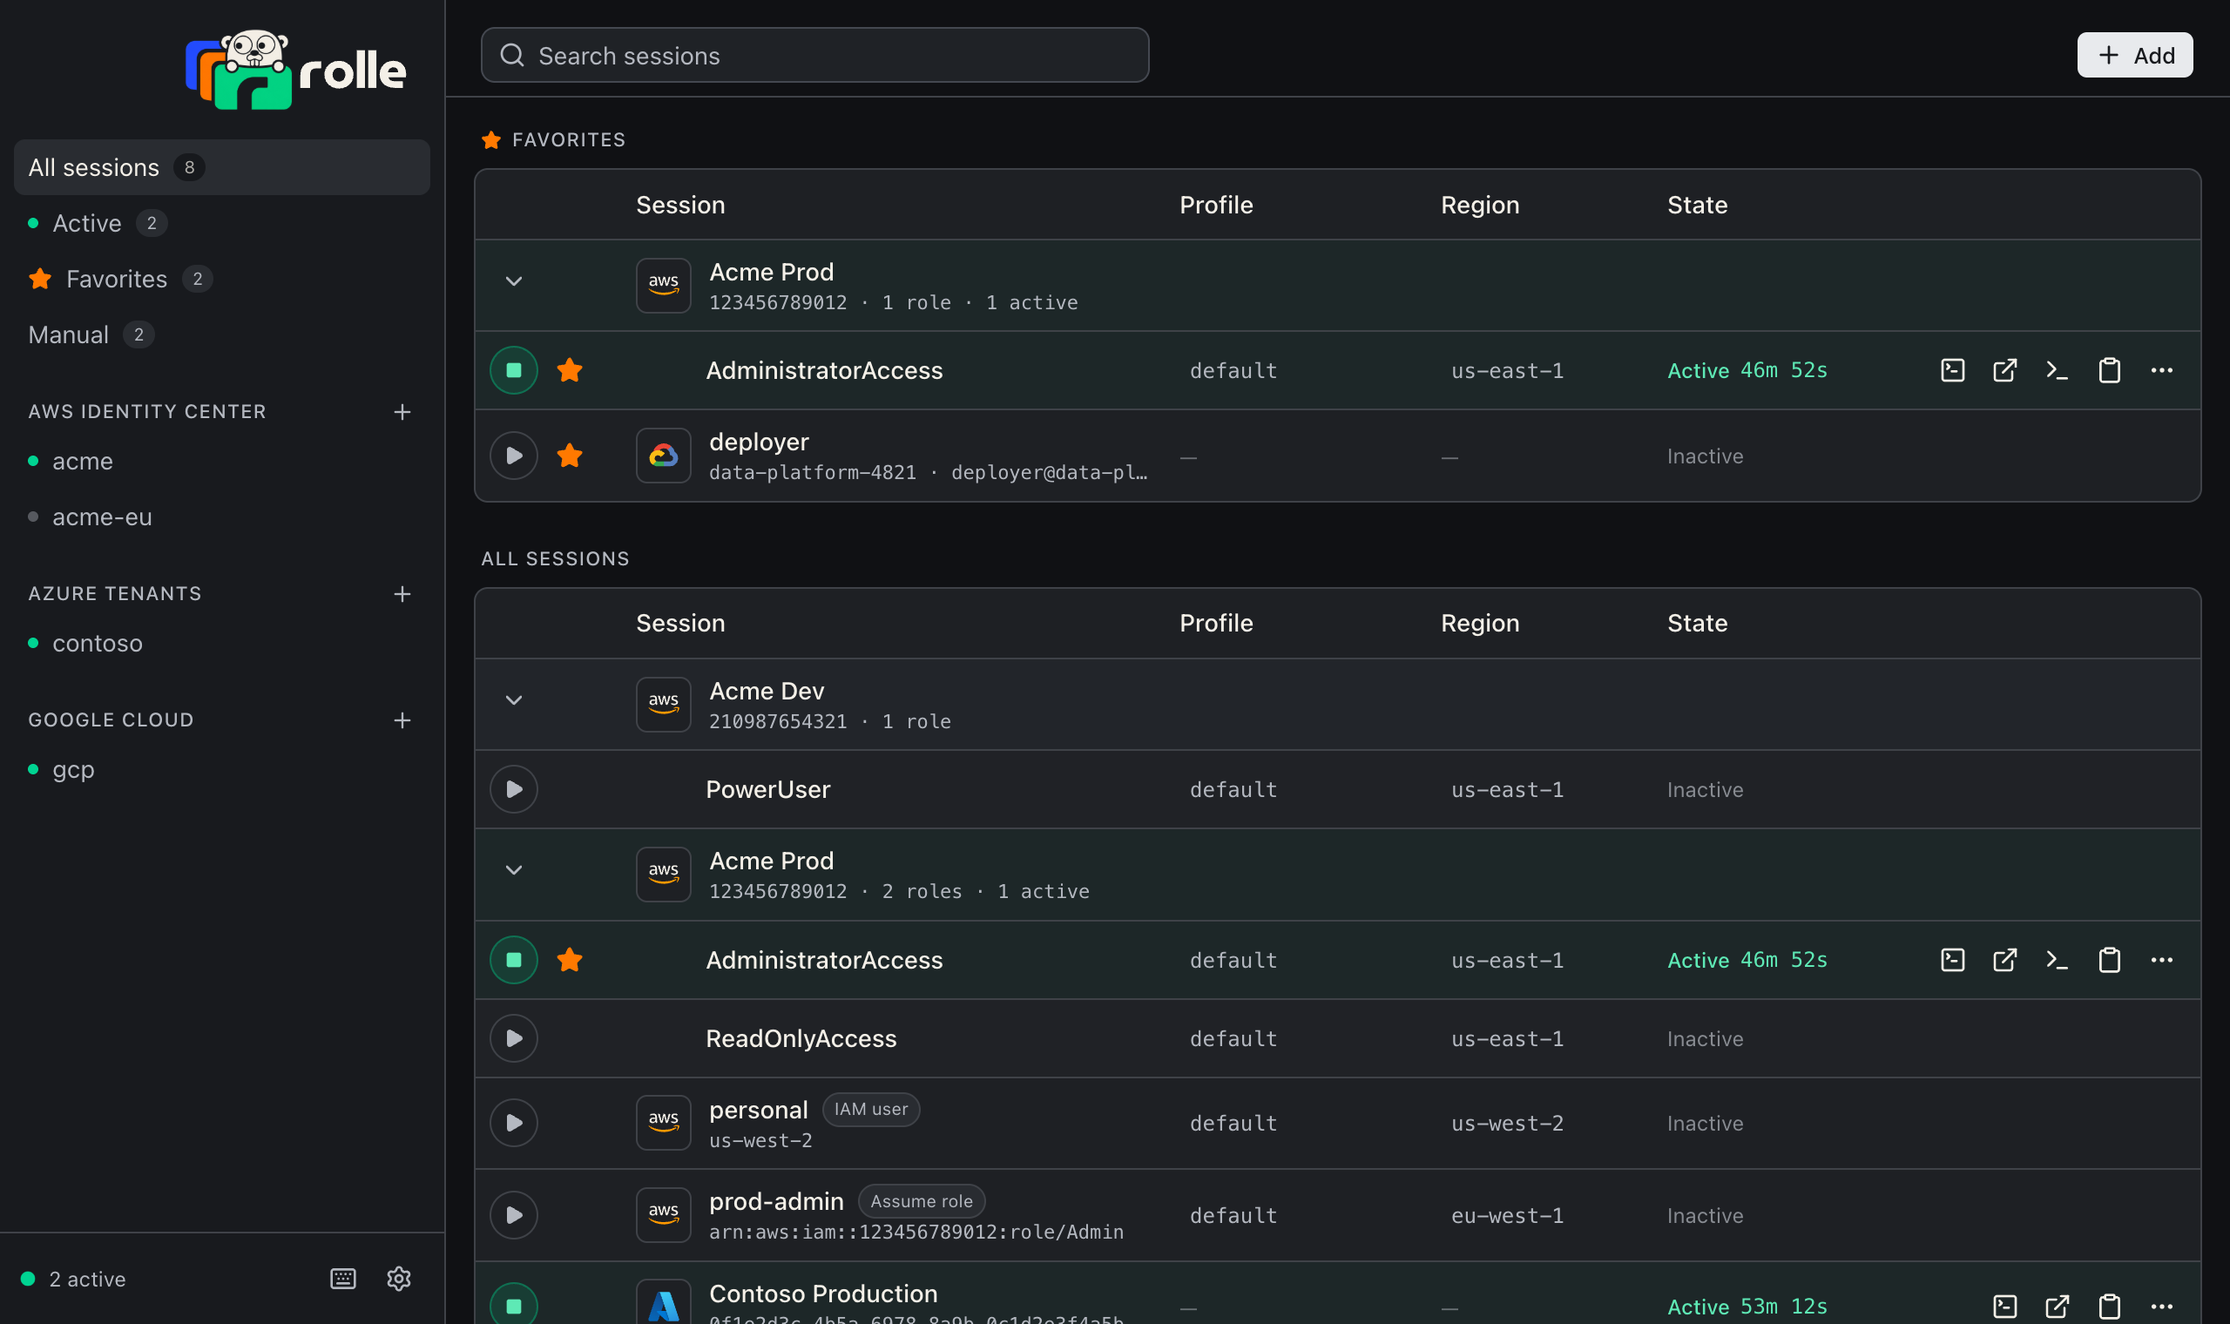Click shell prompt icon for AdministratorAccess in Favorites

(2057, 370)
